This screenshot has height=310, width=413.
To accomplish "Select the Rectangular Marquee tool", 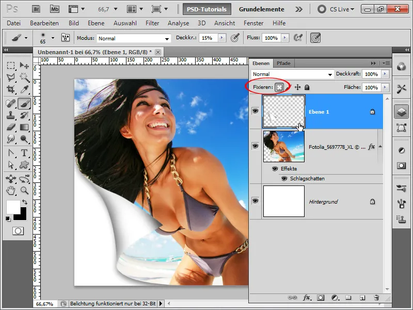I will 10,65.
